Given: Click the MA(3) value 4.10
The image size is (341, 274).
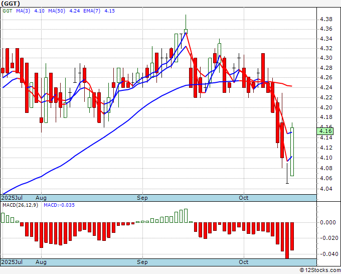Looking at the screenshot, I should [x=39, y=11].
